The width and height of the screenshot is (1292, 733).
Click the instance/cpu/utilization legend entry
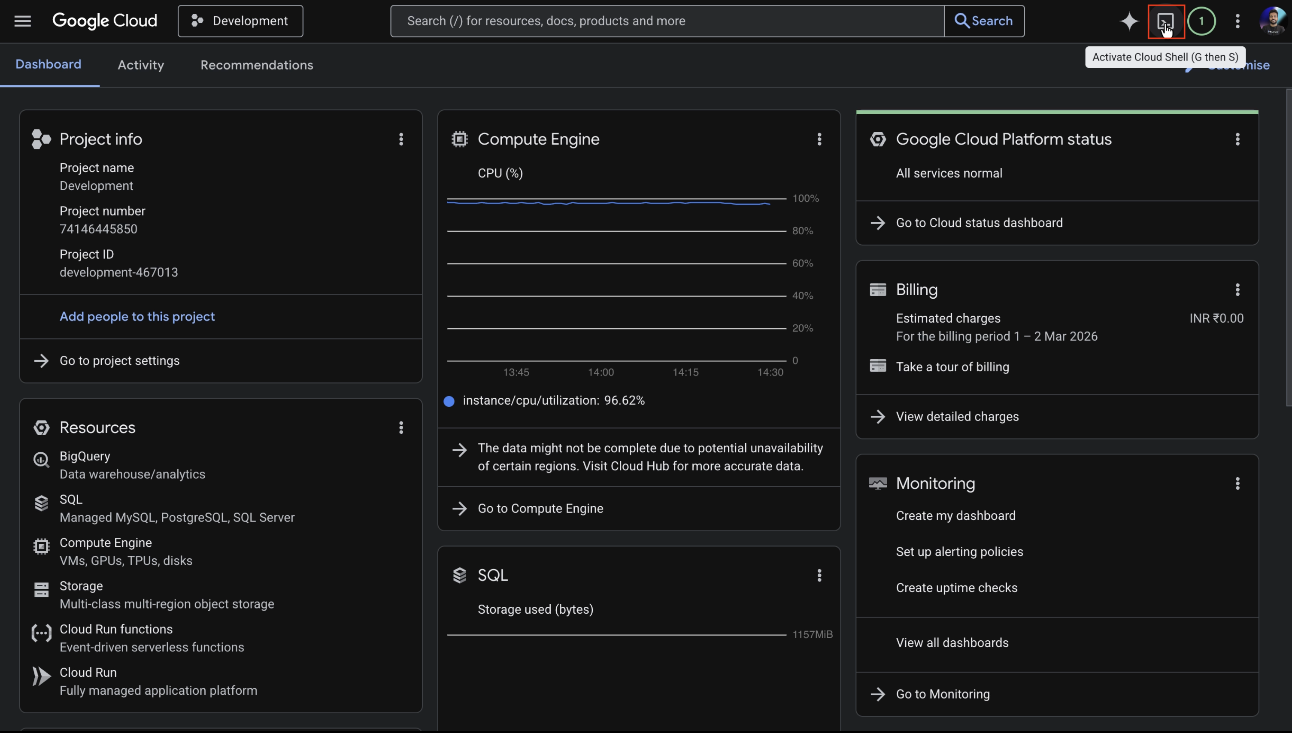(x=544, y=400)
